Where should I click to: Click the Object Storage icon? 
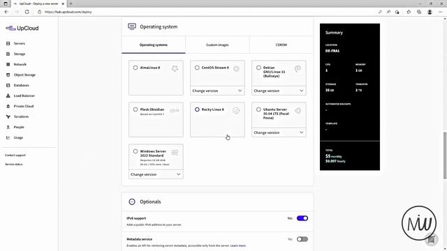(8, 75)
